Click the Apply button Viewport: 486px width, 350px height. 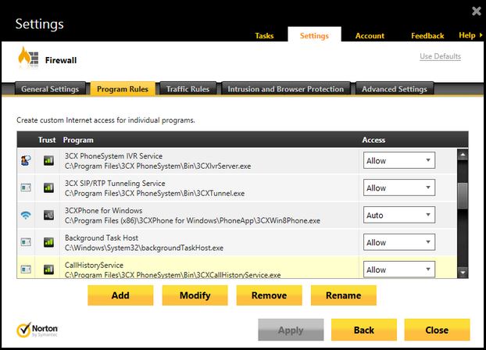click(x=291, y=330)
